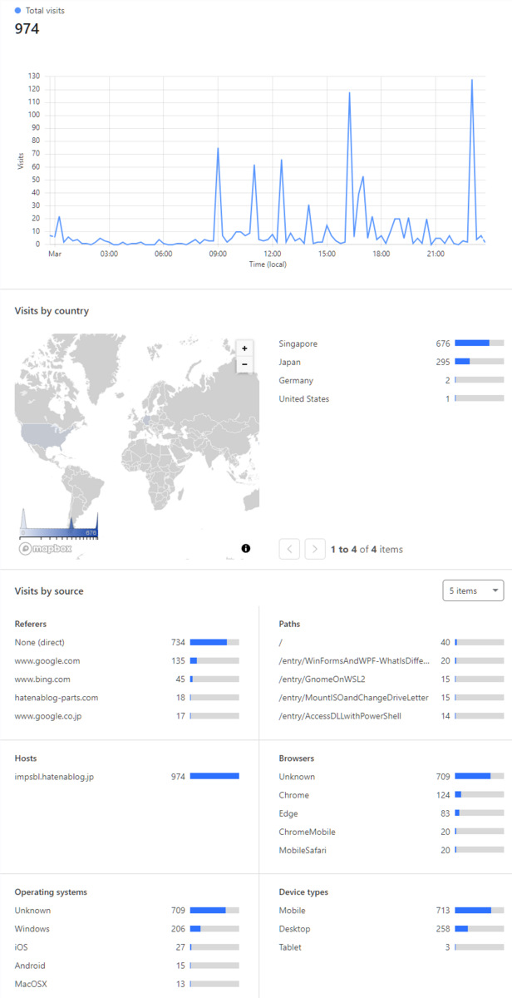Zoom in on the country map
The image size is (512, 998).
pos(244,348)
